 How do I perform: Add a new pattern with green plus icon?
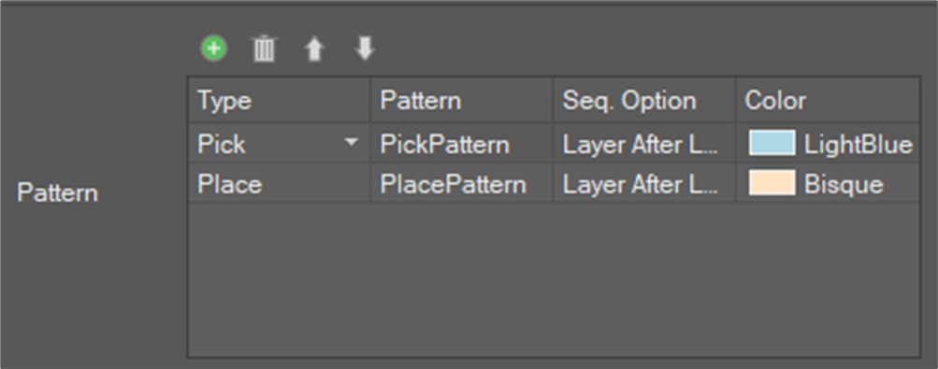tap(213, 49)
